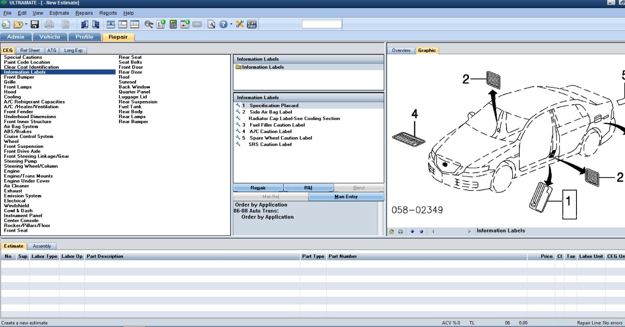Toggle the full-width split view layout
The image size is (625, 327).
112,24
